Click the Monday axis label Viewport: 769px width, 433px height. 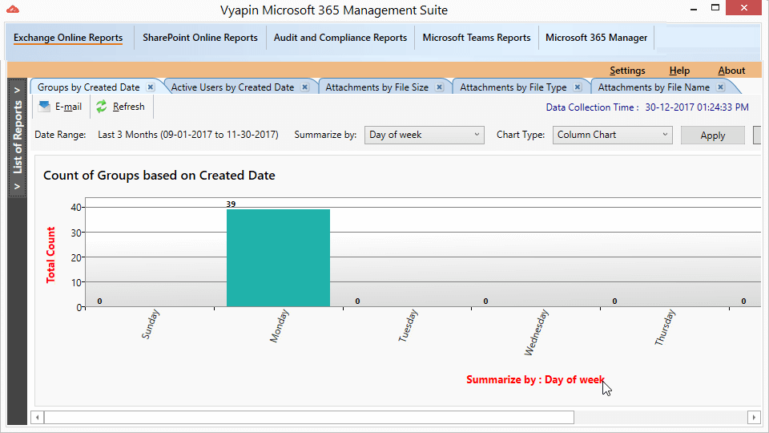click(x=279, y=326)
